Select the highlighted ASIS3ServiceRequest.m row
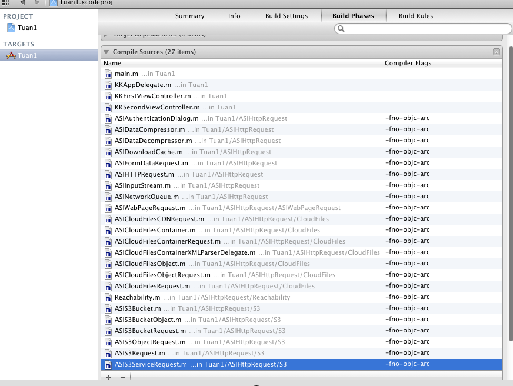This screenshot has height=386, width=513. (x=302, y=364)
